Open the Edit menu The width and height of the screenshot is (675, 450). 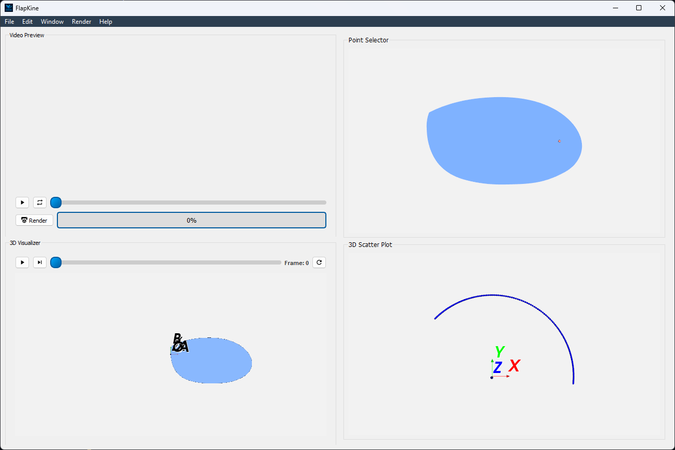(x=27, y=22)
